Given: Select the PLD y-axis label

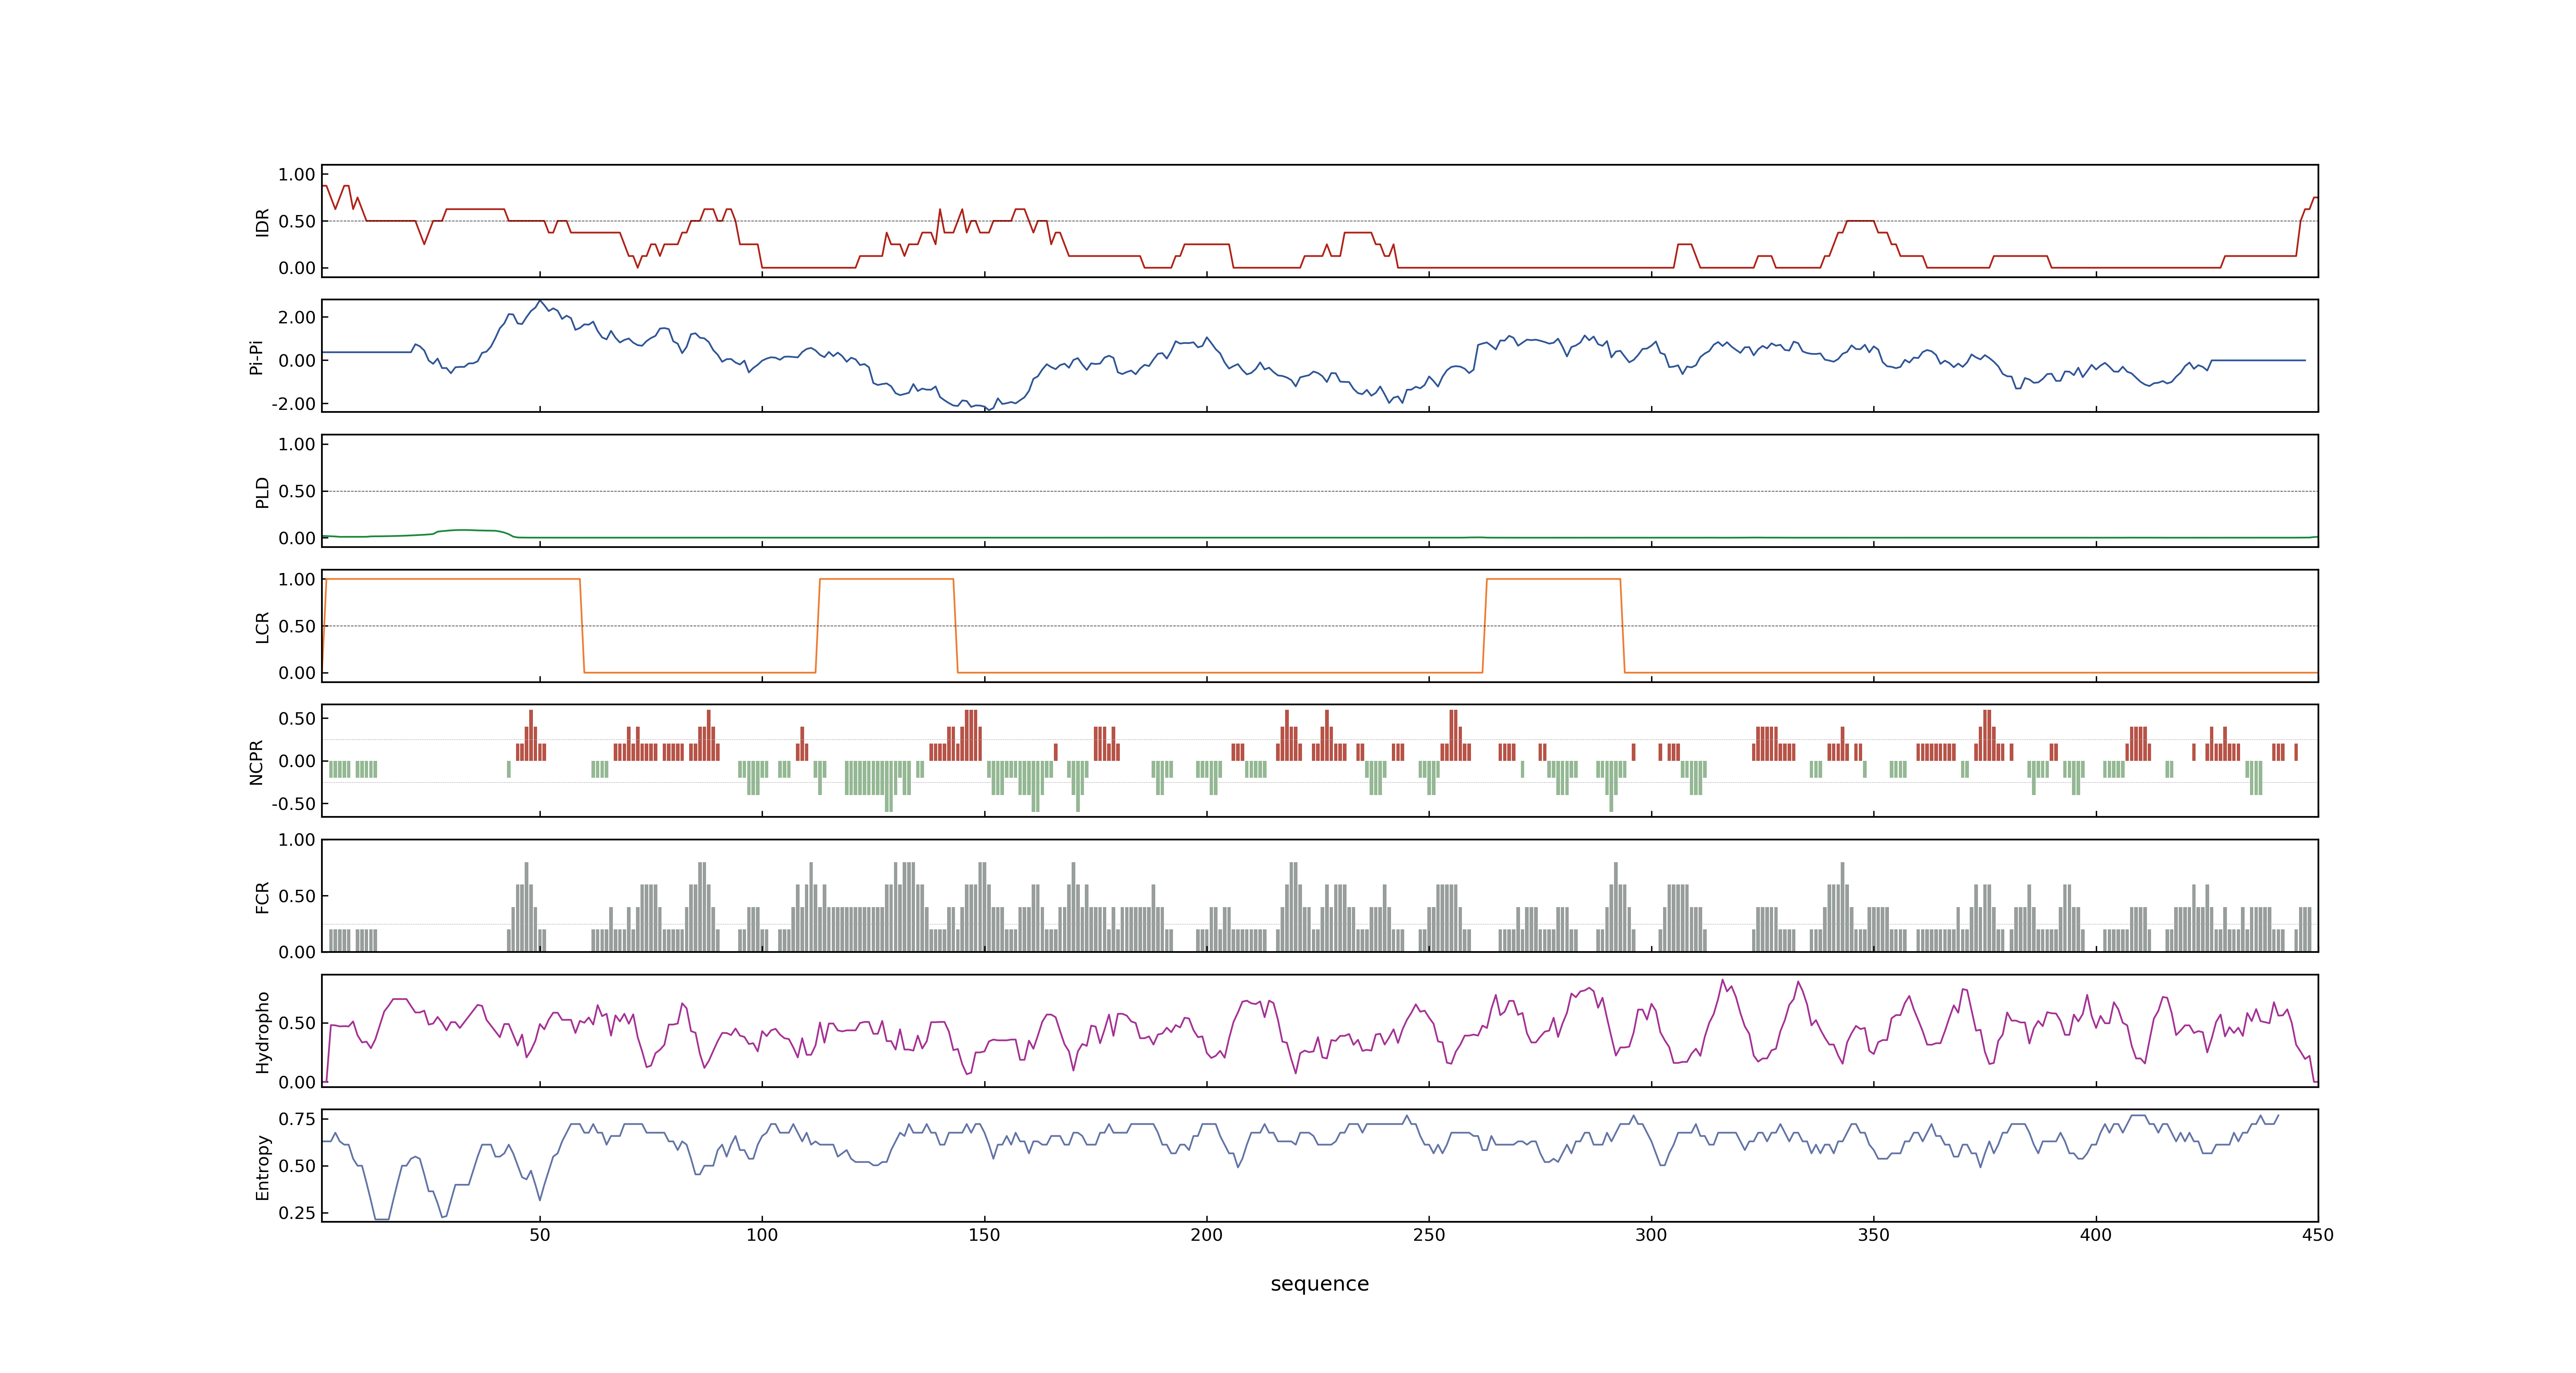Looking at the screenshot, I should pyautogui.click(x=262, y=491).
